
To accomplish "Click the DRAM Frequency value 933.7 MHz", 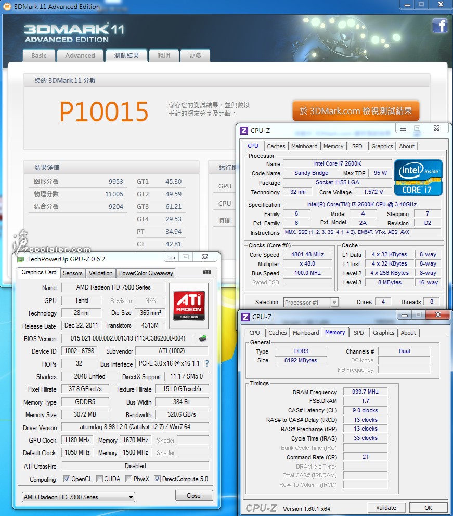I will click(x=365, y=392).
